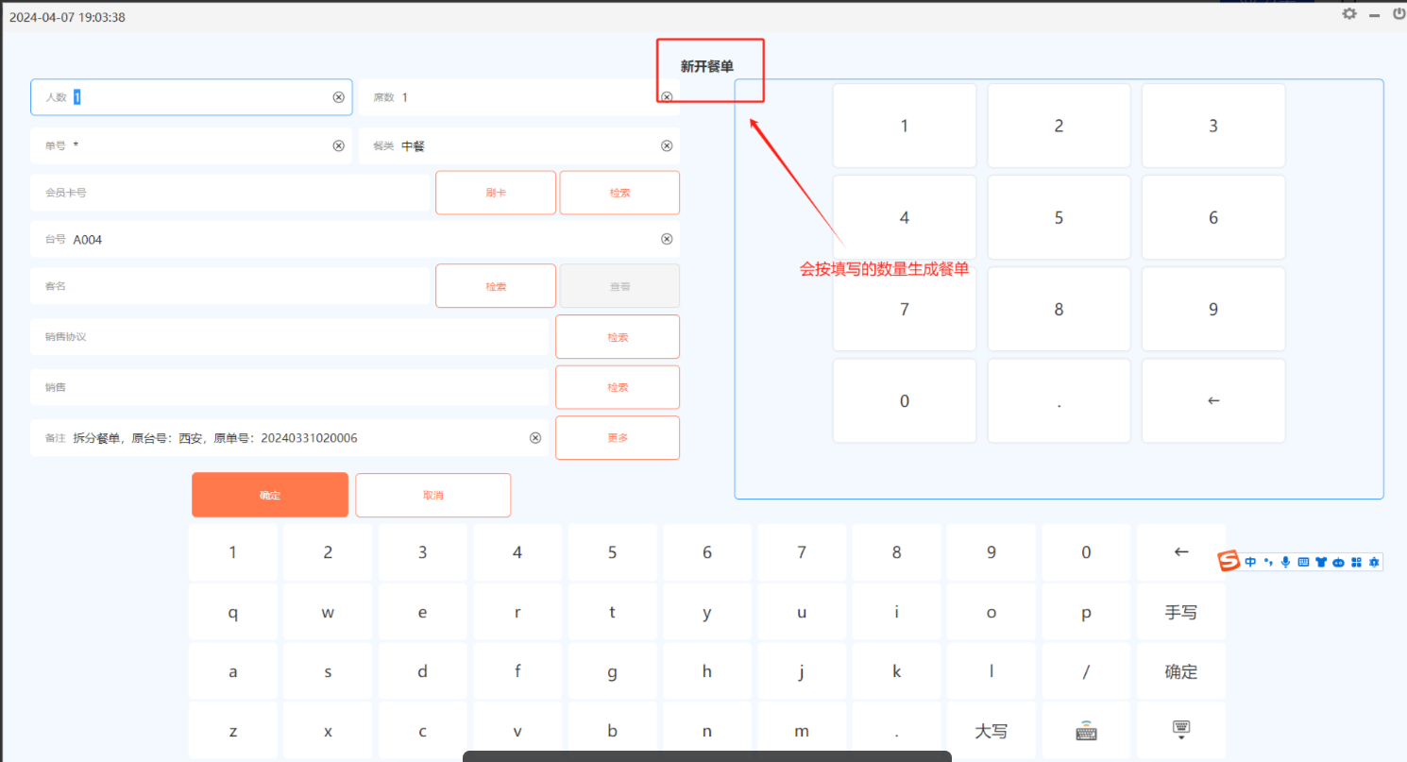This screenshot has width=1407, height=762.
Task: Click the Sogou microphone voice input icon
Action: 1285,562
